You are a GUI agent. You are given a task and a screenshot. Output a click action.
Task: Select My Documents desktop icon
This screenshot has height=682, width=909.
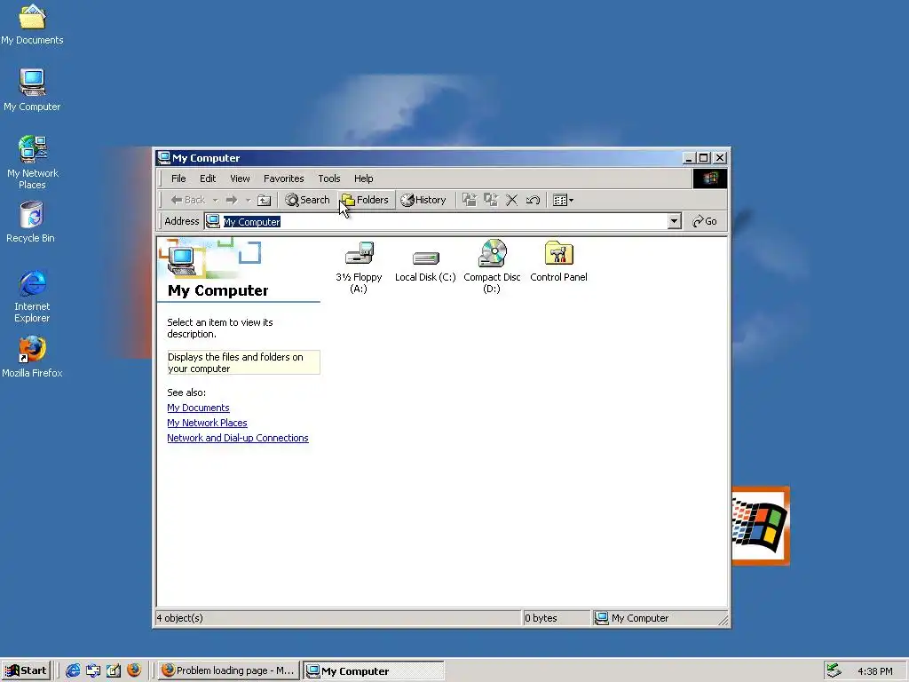point(32,25)
